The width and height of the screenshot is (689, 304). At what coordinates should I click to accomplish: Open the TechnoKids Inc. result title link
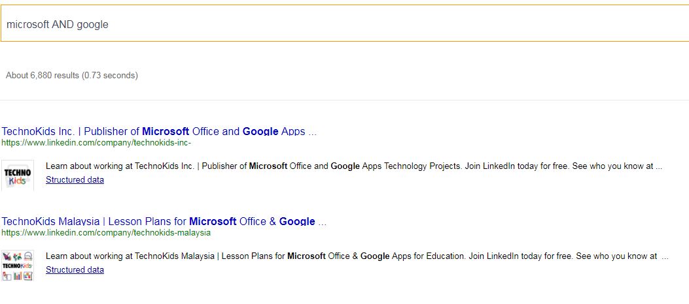(159, 131)
